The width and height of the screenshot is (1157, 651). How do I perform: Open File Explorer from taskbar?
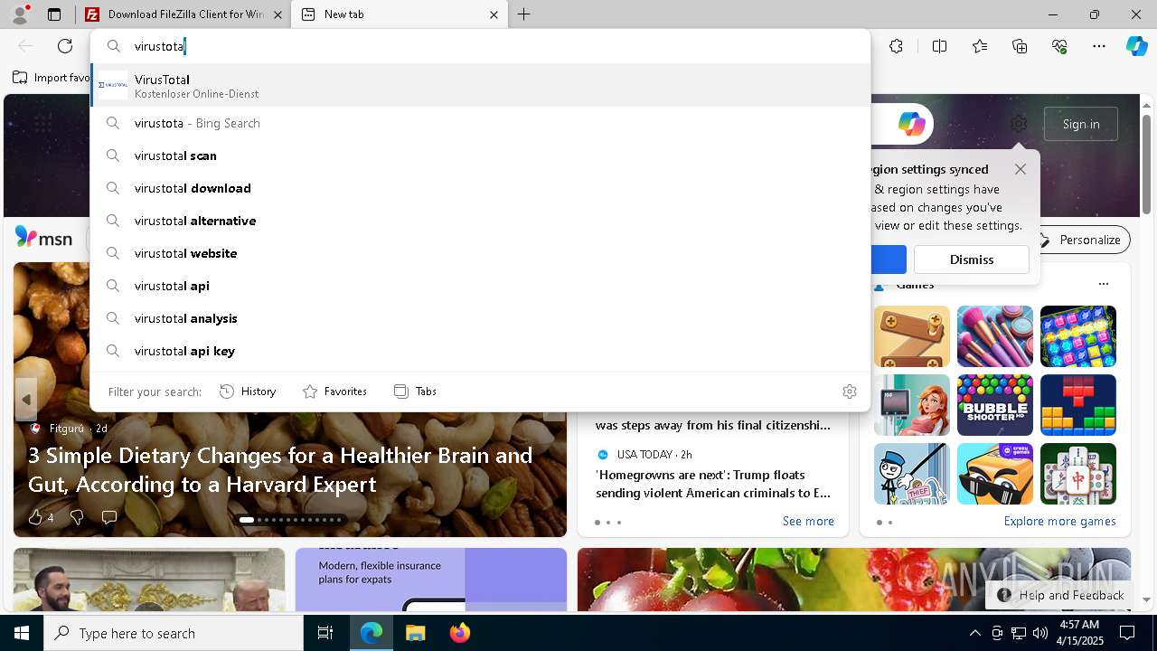(x=415, y=633)
